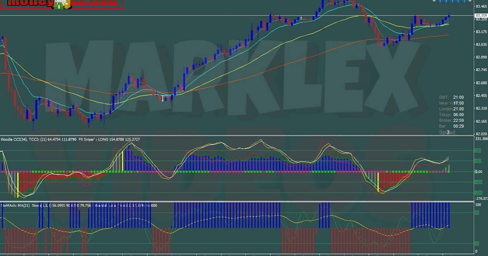
Task: Click the 83.465 price axis label
Action: point(481,6)
